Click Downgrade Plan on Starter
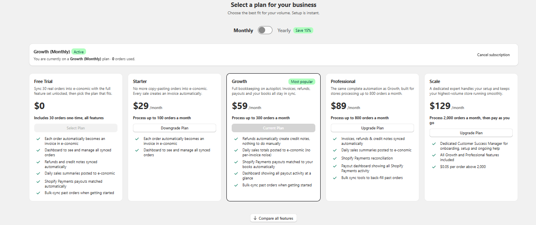Screen dimensions: 536x225 point(175,128)
